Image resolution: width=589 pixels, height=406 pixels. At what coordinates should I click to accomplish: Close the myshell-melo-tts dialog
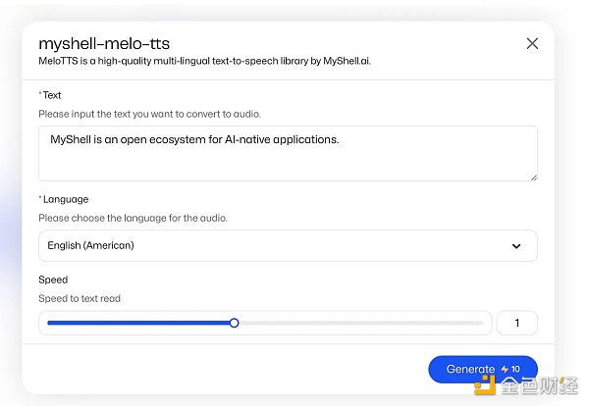click(532, 43)
